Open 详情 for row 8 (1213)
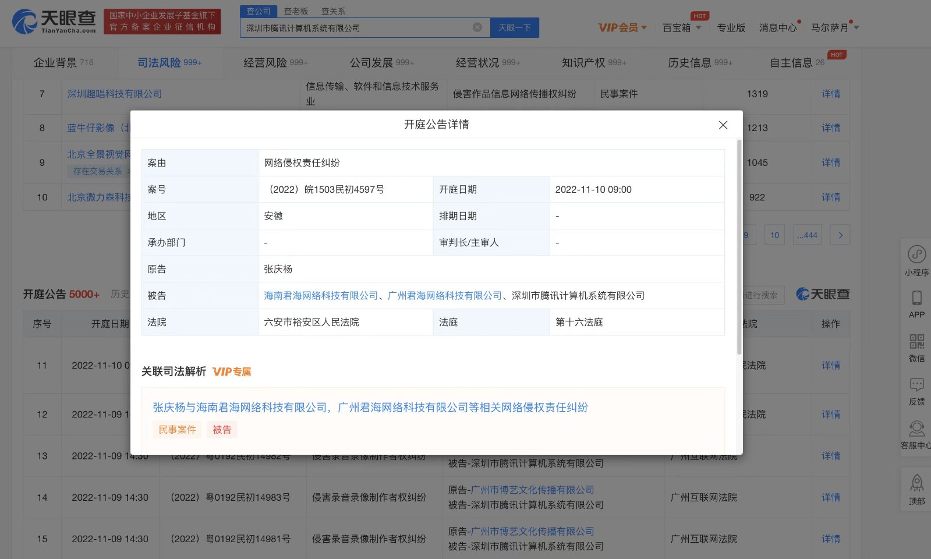The image size is (931, 559). 831,128
